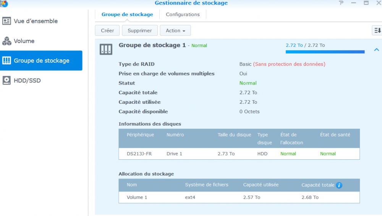Click the red 'Sans protection des données' warning

click(289, 64)
